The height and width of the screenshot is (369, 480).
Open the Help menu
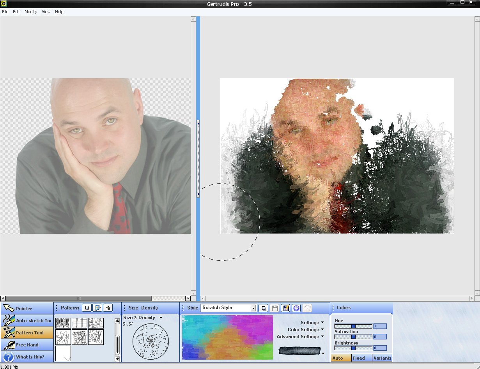coord(59,12)
